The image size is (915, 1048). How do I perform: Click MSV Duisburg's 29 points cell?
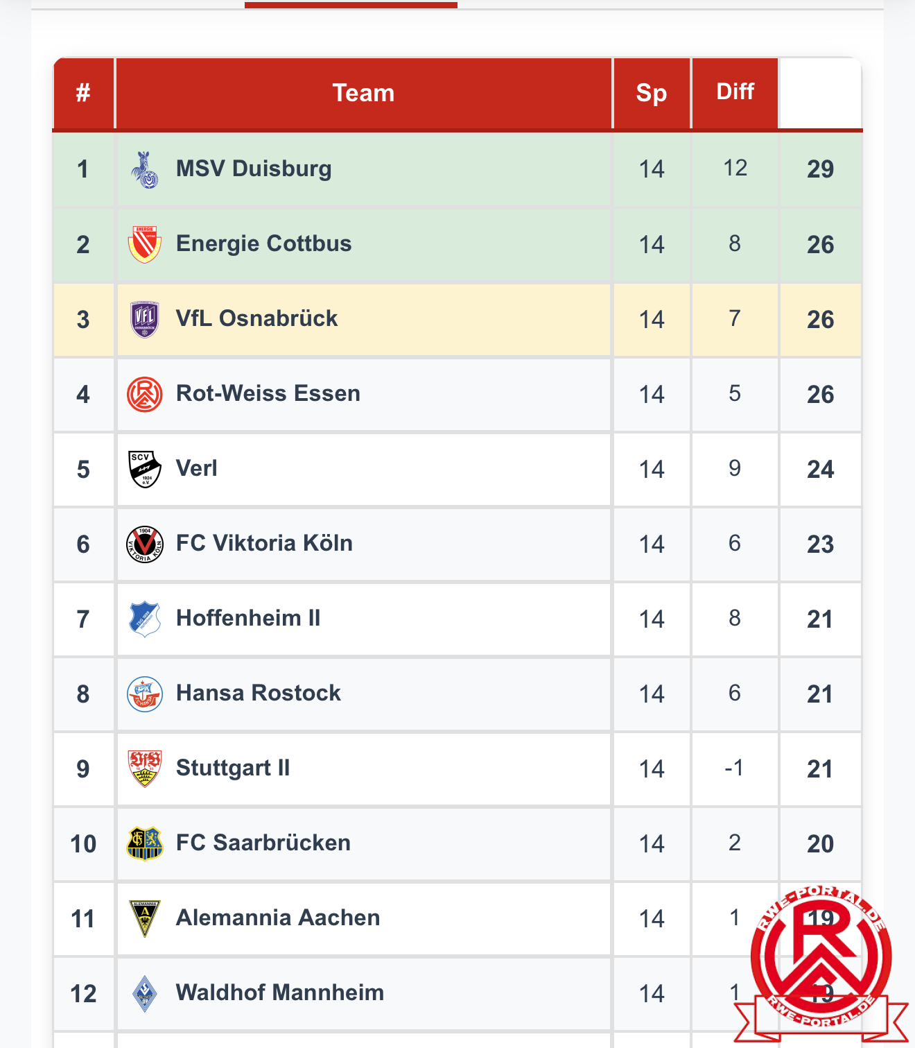820,169
